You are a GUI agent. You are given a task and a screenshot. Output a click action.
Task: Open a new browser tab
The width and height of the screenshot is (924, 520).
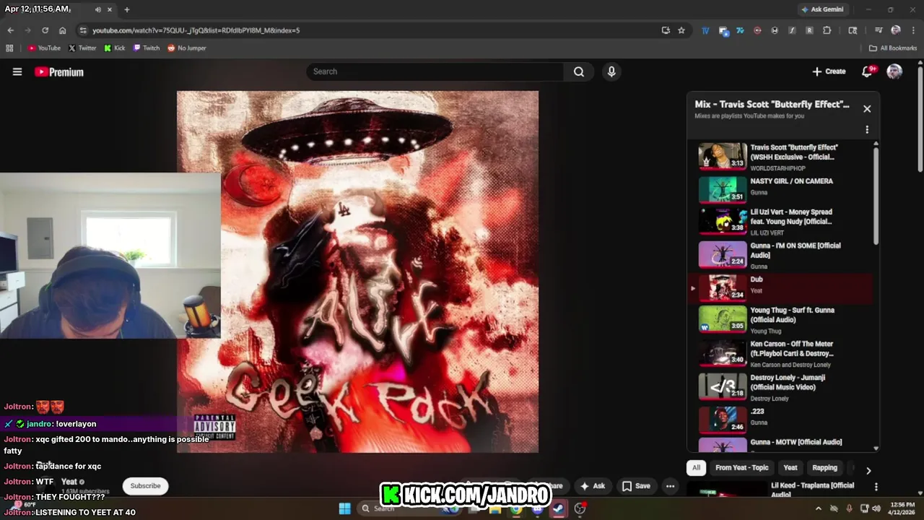click(x=126, y=9)
